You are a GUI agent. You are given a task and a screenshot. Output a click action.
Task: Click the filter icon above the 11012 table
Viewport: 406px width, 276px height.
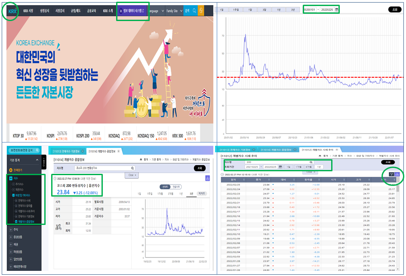391,174
